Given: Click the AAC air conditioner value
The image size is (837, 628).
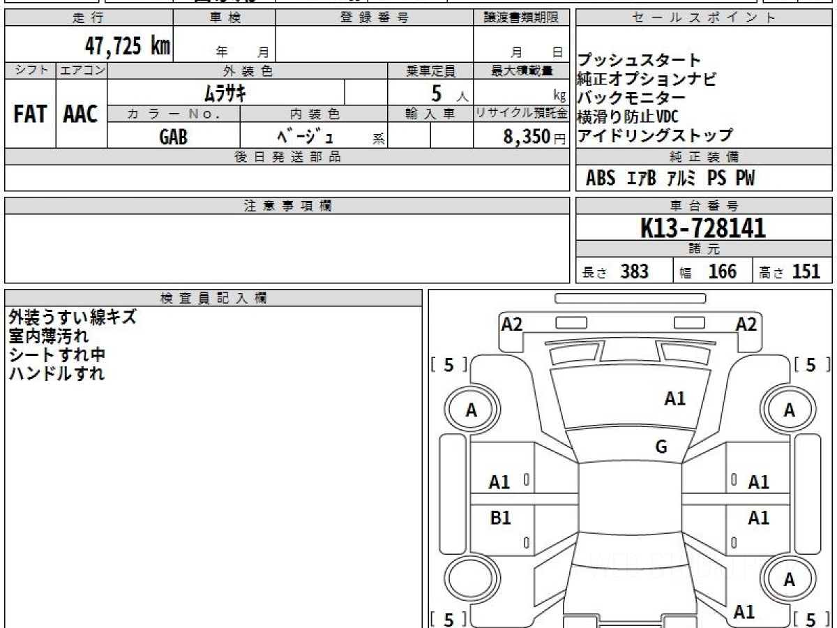Looking at the screenshot, I should tap(81, 114).
